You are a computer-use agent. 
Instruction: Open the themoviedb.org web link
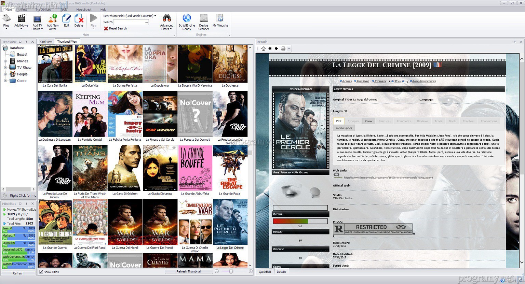pyautogui.click(x=388, y=177)
